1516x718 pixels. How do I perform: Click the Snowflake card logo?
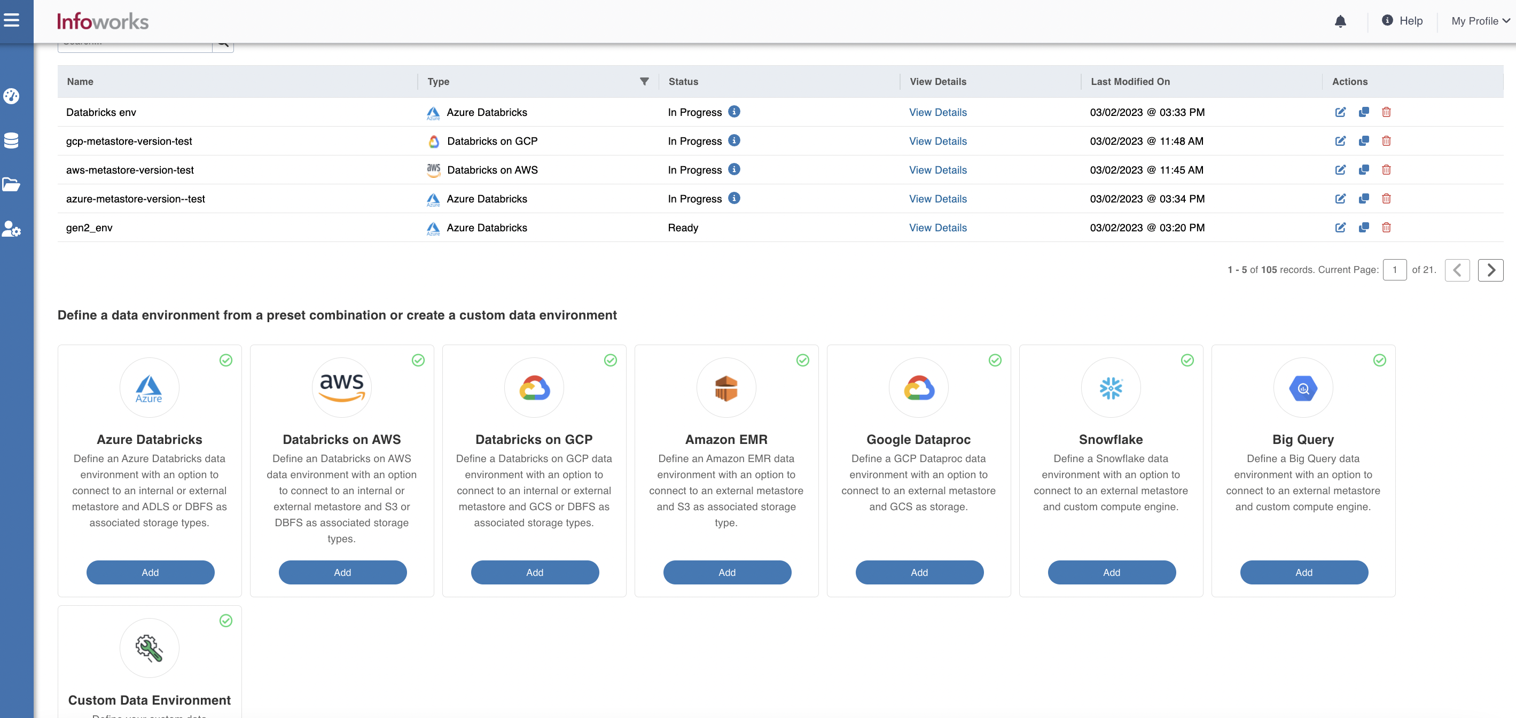tap(1111, 387)
